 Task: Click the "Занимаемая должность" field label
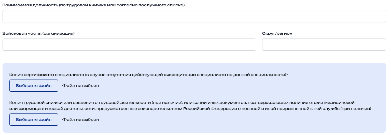click(x=30, y=5)
